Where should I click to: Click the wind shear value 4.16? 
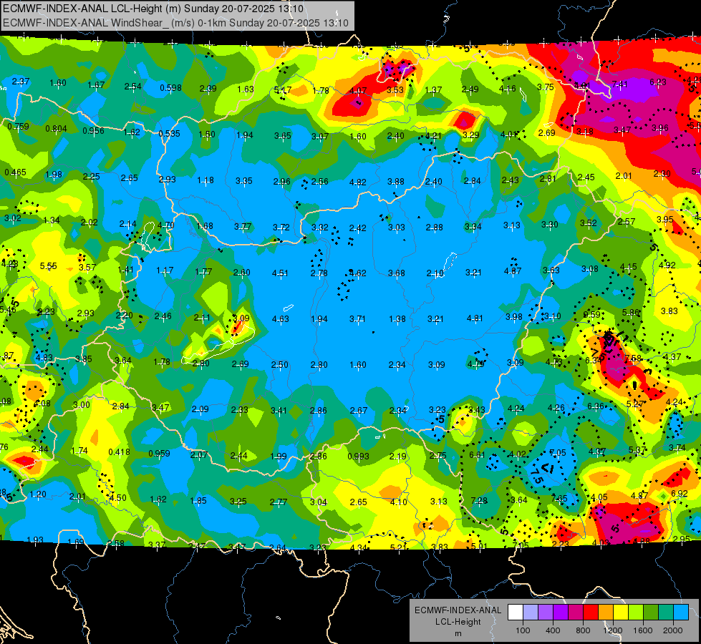pos(508,89)
